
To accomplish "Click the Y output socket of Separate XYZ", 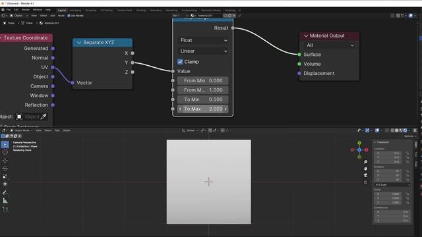I will pyautogui.click(x=133, y=63).
